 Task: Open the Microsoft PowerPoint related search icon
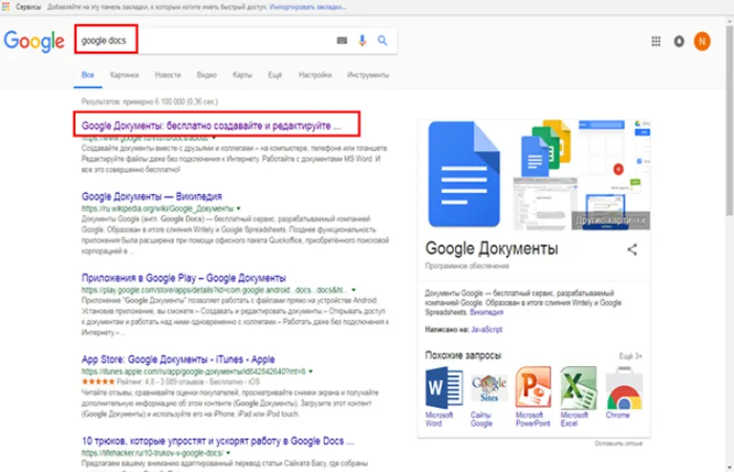(533, 387)
